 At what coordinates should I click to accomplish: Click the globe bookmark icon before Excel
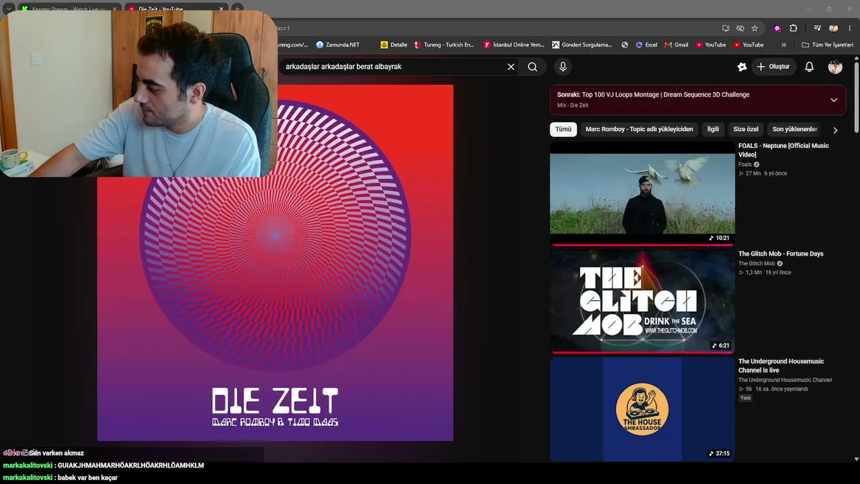(625, 45)
